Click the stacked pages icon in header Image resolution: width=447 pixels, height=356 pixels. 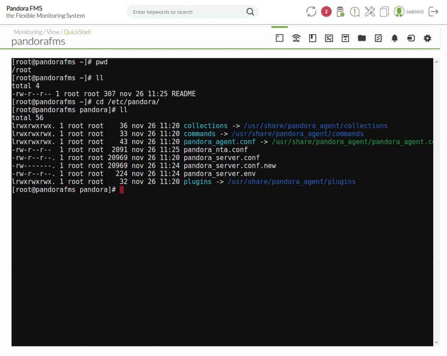tap(384, 12)
